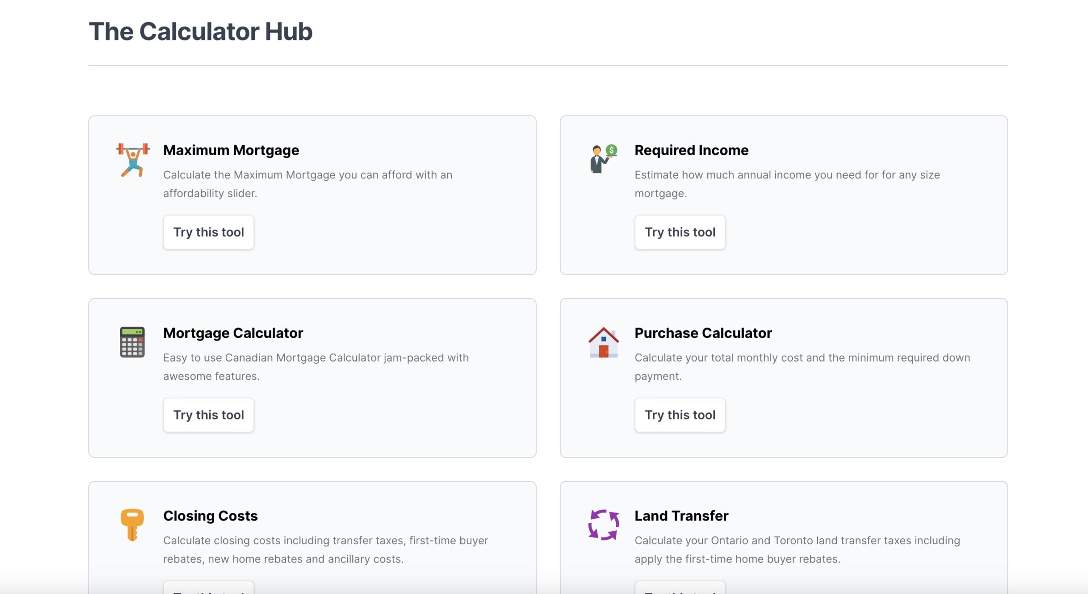1088x594 pixels.
Task: Click Try this tool for Required Income
Action: pos(680,232)
